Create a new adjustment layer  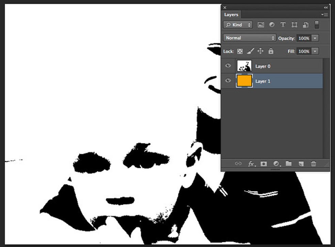coord(276,164)
